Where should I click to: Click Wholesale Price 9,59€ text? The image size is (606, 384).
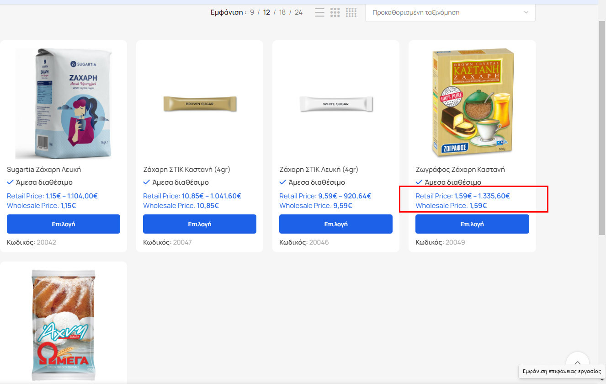(316, 206)
